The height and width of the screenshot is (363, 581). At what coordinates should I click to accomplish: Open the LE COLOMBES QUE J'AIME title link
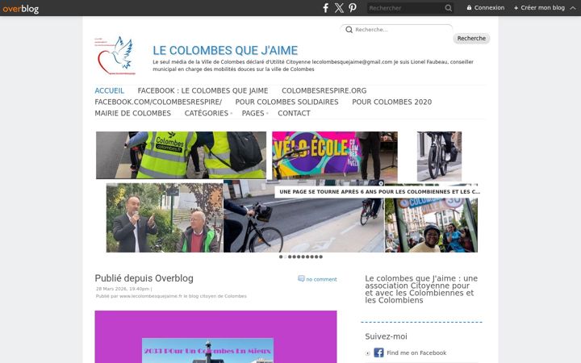pos(225,50)
